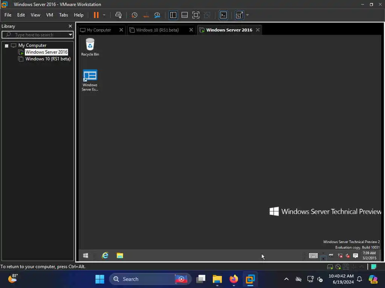Viewport: 385px width, 288px height.
Task: Click the VMware floppy device status icon
Action: point(346,267)
